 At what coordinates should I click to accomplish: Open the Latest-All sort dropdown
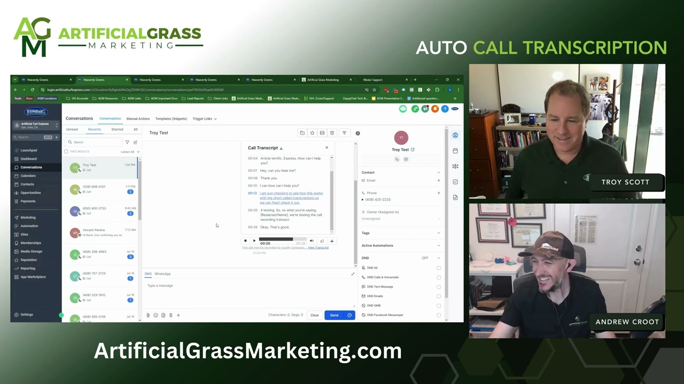(x=130, y=152)
